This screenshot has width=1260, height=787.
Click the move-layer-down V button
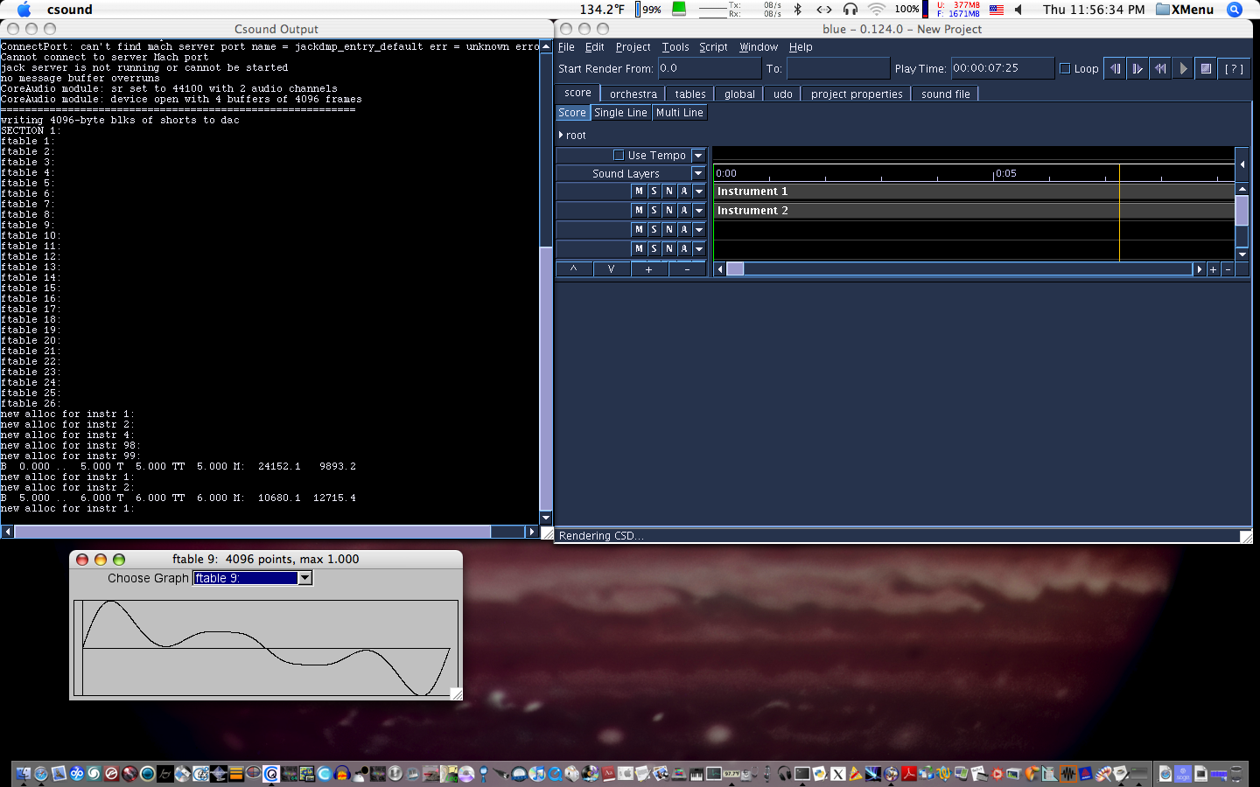[x=612, y=269]
